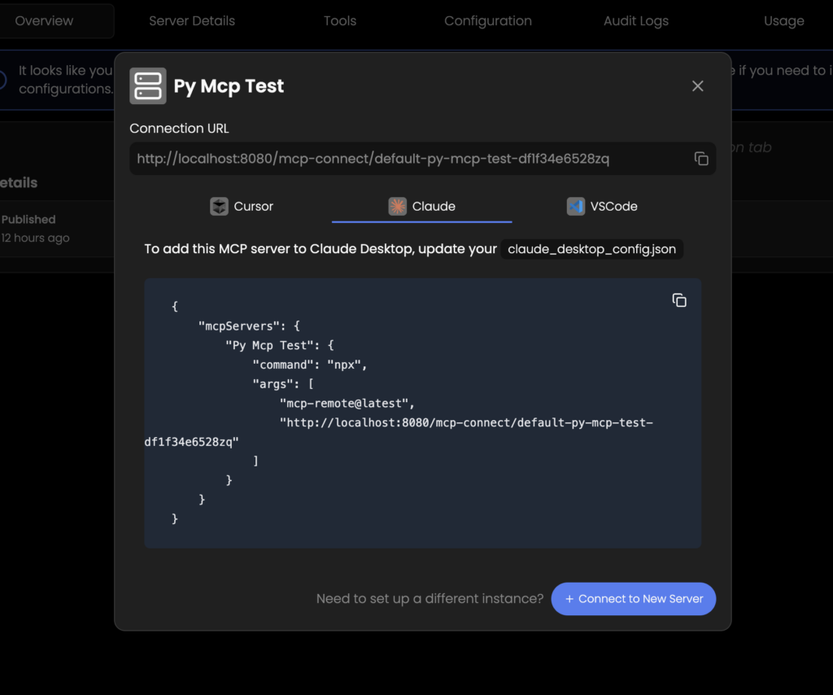The width and height of the screenshot is (833, 695).
Task: Open the Usage page
Action: [x=783, y=20]
